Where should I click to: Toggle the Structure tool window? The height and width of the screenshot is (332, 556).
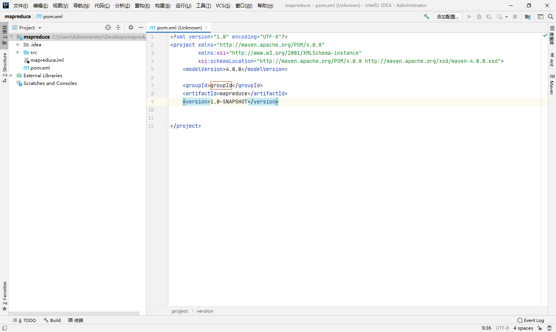point(4,68)
